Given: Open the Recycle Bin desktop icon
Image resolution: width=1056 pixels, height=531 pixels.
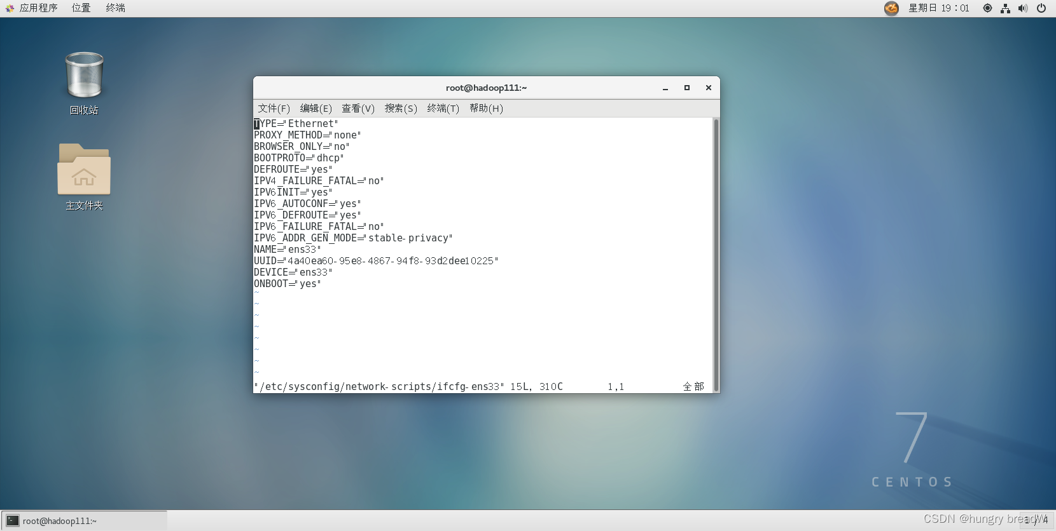Looking at the screenshot, I should click(84, 76).
